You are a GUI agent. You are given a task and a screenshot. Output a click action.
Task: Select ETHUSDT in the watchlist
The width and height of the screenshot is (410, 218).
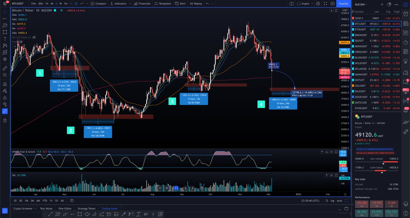pos(376,30)
